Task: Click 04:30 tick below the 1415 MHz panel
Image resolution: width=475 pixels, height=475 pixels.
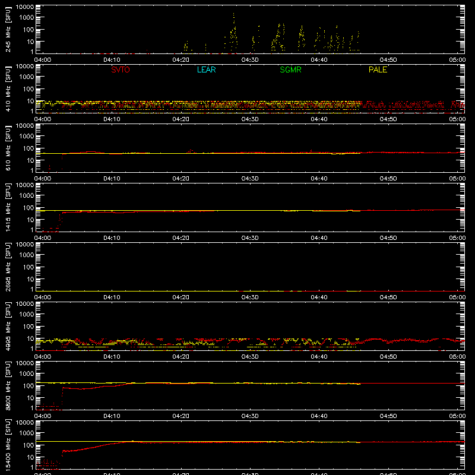Action: click(250, 238)
